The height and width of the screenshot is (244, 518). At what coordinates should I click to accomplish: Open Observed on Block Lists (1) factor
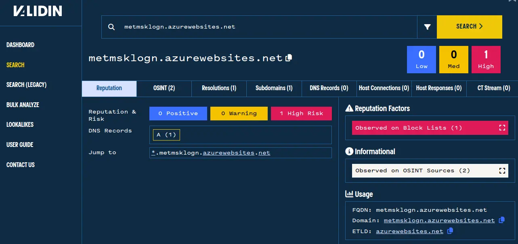(430, 128)
